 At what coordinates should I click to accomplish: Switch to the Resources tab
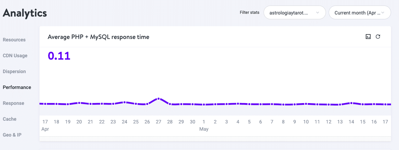pos(14,40)
